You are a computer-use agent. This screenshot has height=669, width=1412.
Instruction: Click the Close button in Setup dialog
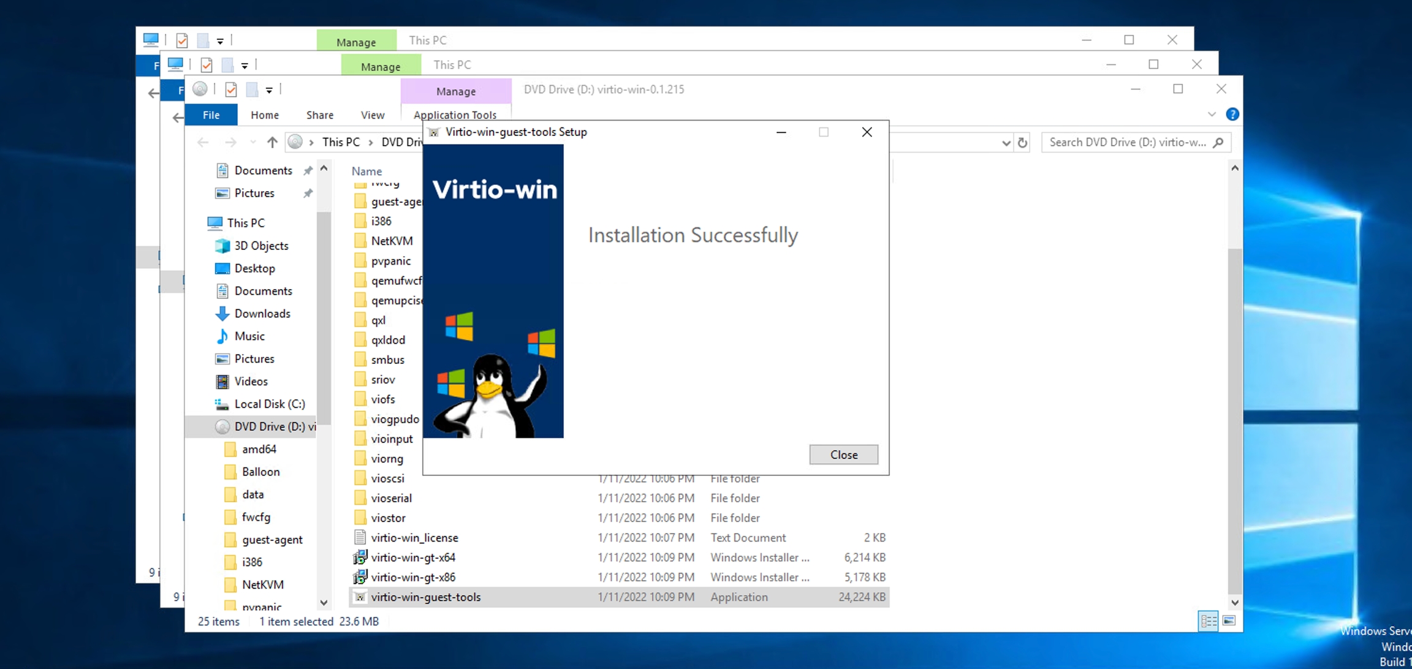coord(843,455)
